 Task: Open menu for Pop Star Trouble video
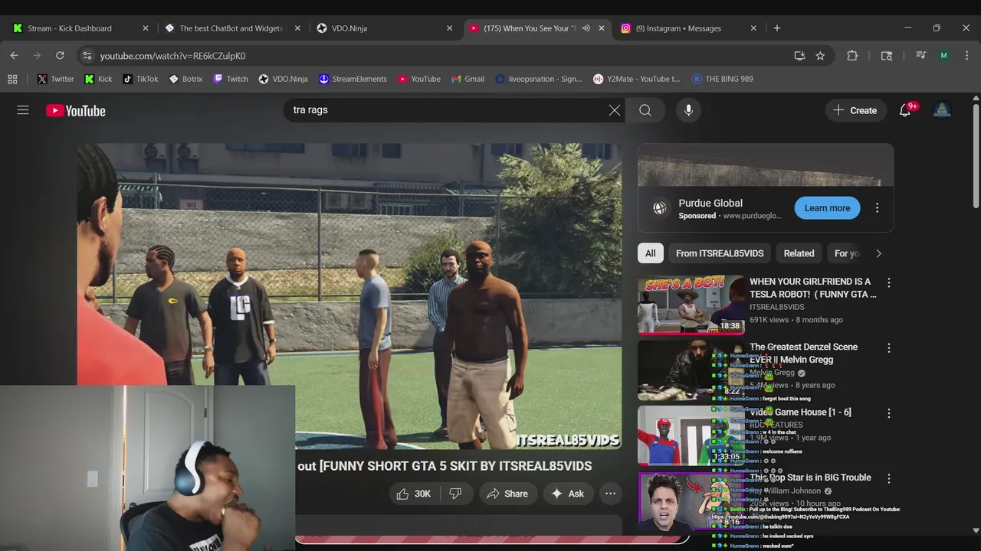pyautogui.click(x=888, y=478)
